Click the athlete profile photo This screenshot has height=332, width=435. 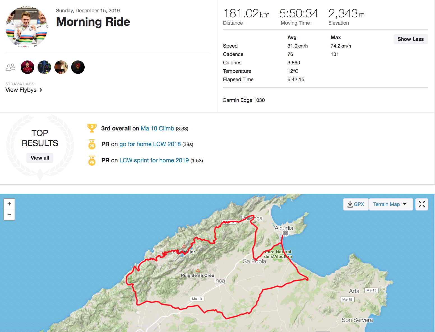(x=27, y=27)
